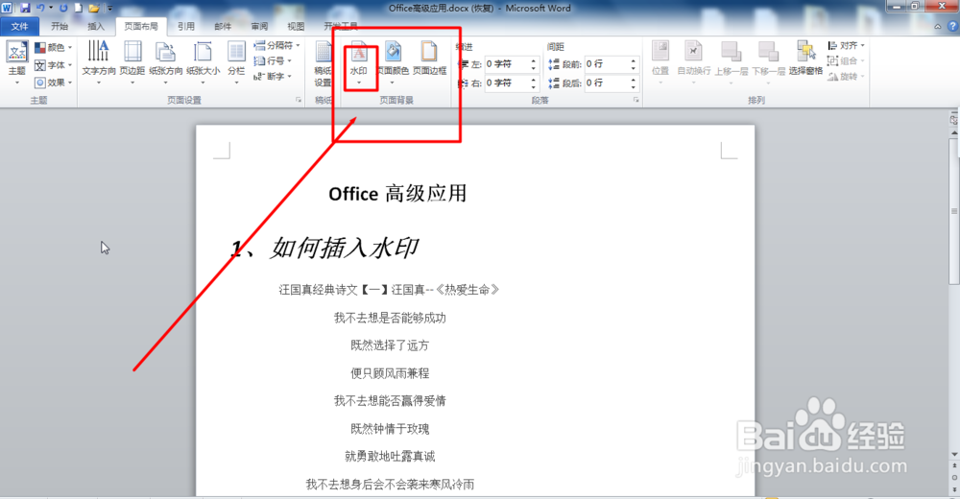
Task: Open 文字方向 text direction options
Action: coord(99,63)
